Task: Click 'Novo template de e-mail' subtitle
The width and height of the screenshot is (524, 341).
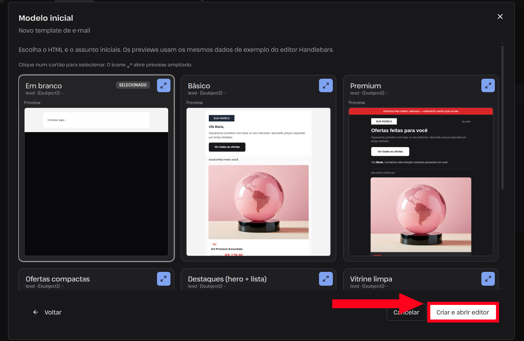Action: tap(55, 30)
